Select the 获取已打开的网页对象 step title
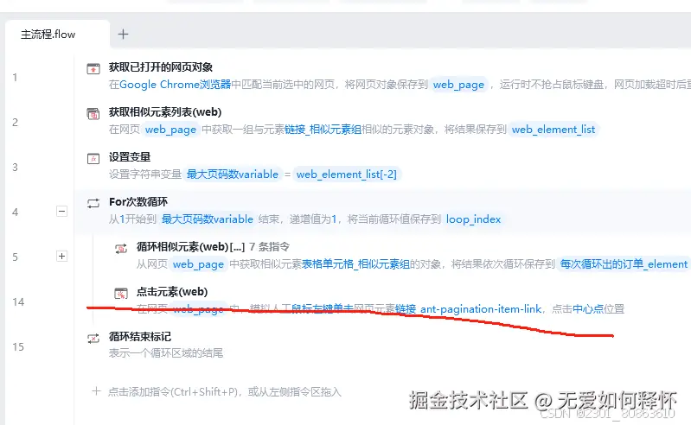691x425 pixels. [x=160, y=67]
